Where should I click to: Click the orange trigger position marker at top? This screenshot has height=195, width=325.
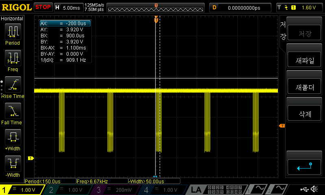156,19
